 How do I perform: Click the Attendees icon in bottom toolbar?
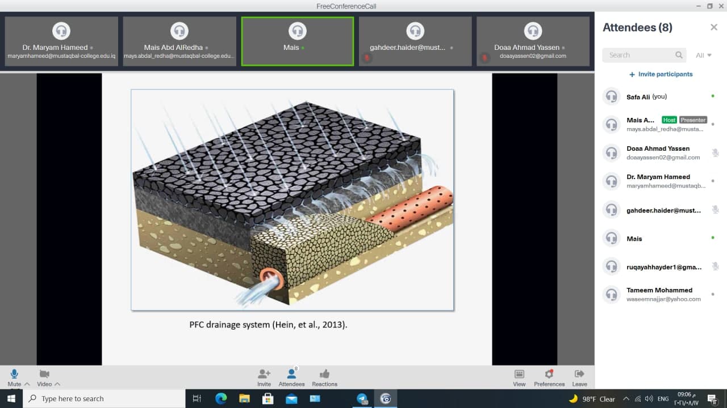[291, 375]
